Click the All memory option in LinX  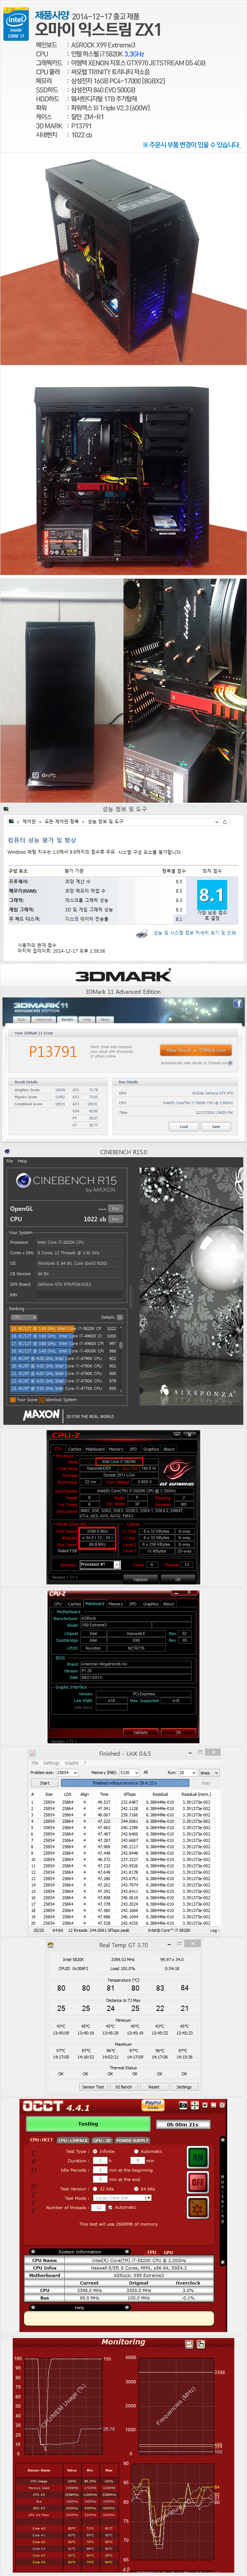pyautogui.click(x=146, y=1773)
